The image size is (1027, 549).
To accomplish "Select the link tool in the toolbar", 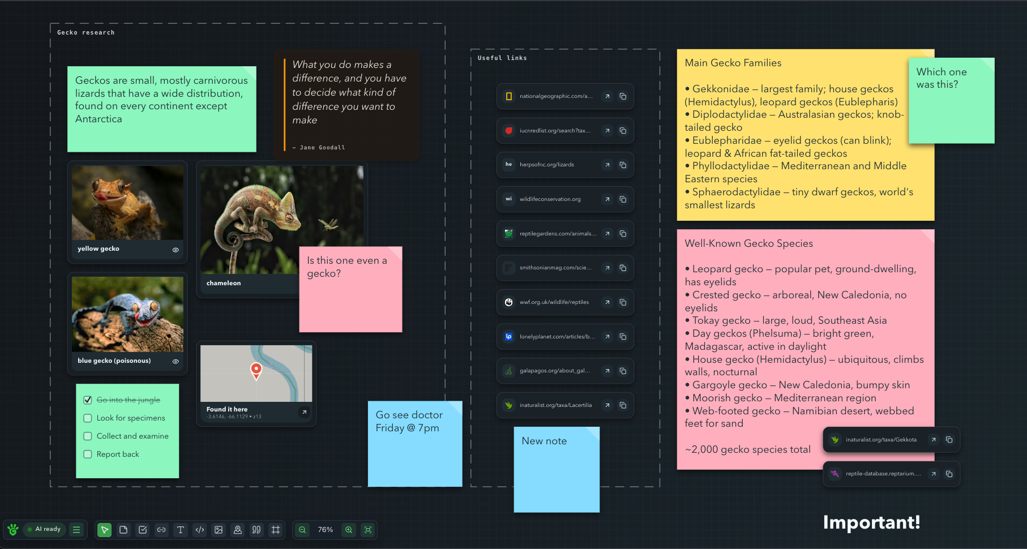I will point(161,530).
